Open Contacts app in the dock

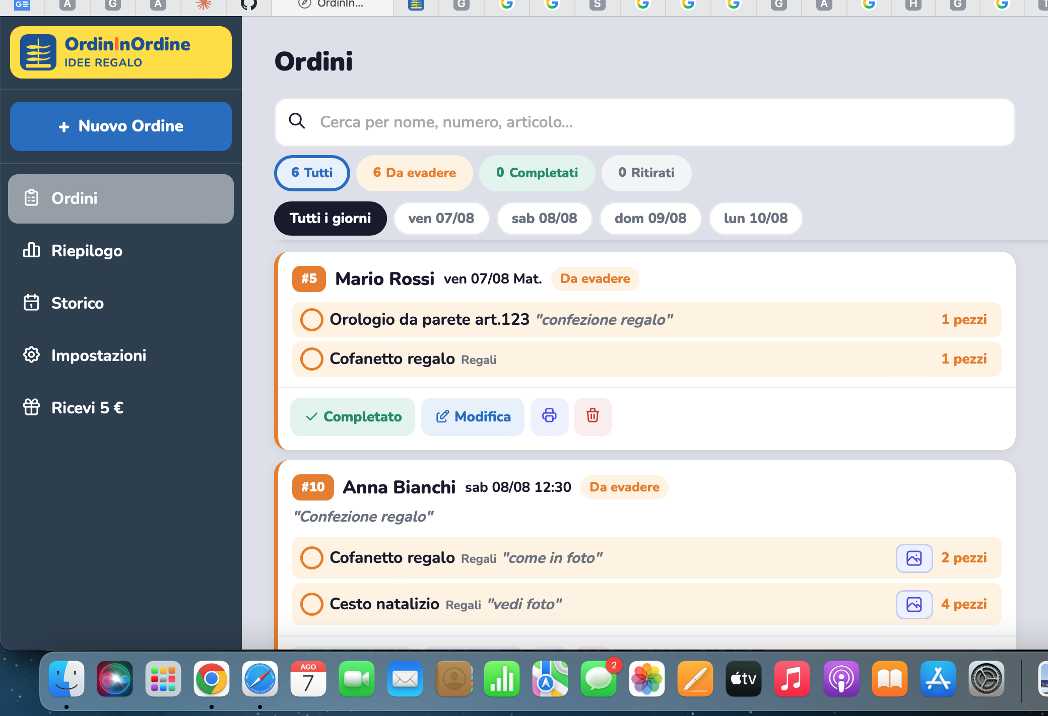(x=453, y=679)
